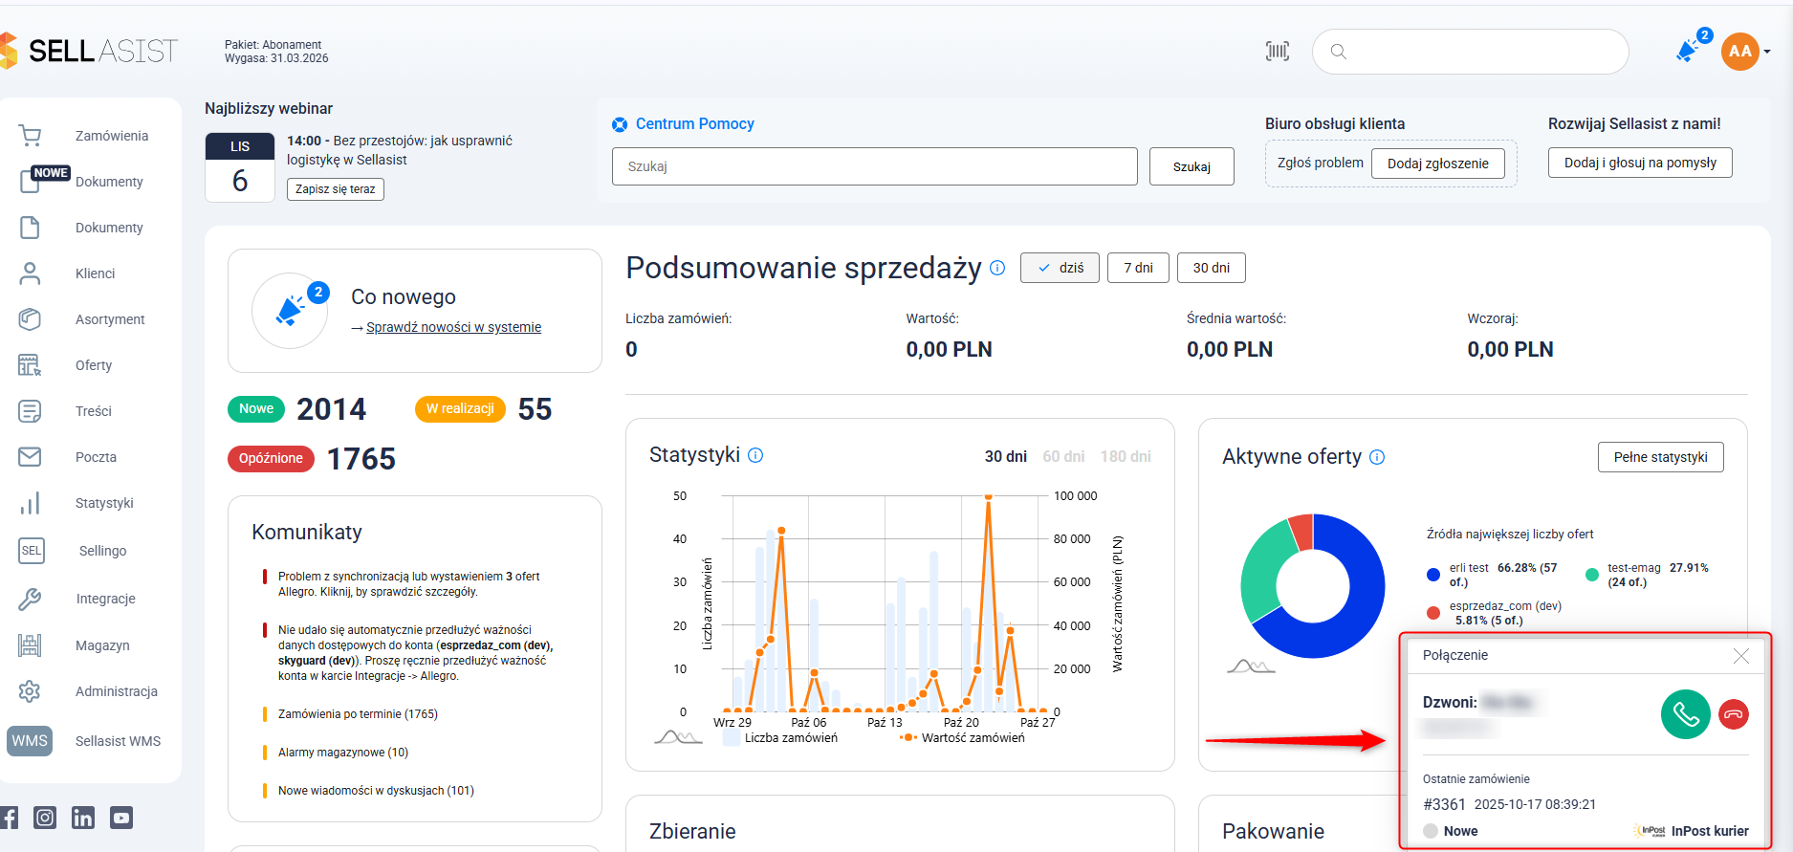Switch statistics chart to 60 dni
This screenshot has width=1793, height=852.
(1063, 457)
